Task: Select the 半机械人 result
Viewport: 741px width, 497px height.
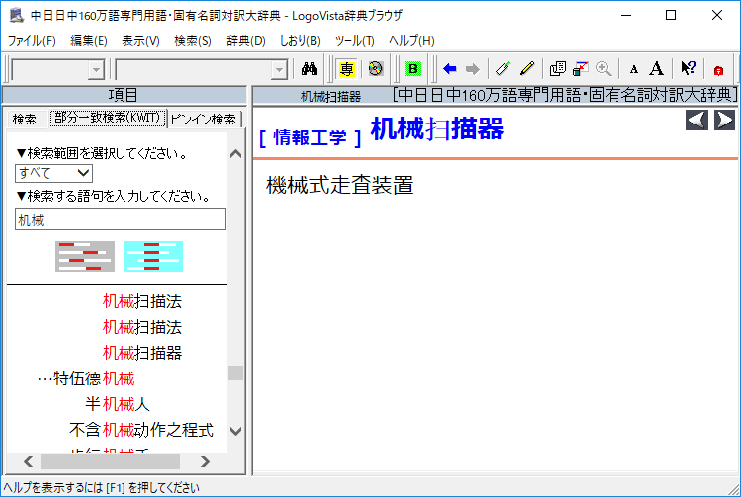Action: (118, 404)
